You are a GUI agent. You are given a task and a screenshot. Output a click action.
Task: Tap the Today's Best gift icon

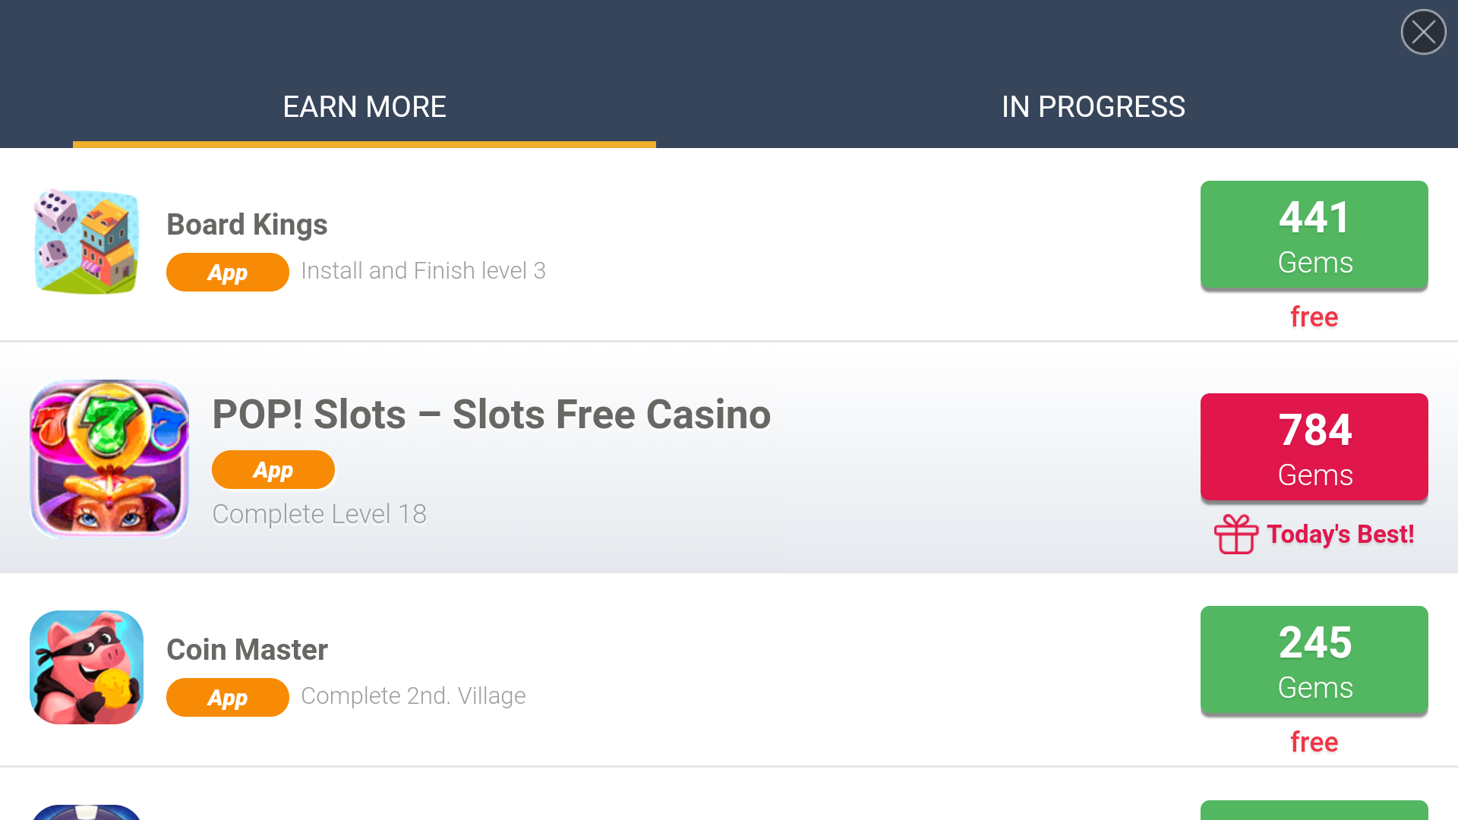click(1236, 534)
